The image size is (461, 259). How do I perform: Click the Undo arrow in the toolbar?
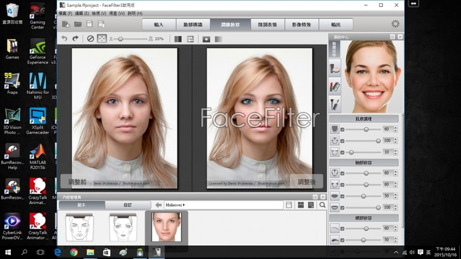(x=64, y=39)
